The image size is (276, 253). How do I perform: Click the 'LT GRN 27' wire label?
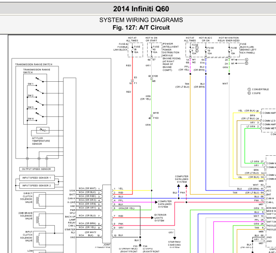[x=257, y=162]
